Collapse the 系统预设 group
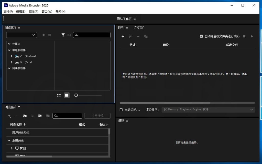Screen dimensions: 262x164 click(9, 140)
